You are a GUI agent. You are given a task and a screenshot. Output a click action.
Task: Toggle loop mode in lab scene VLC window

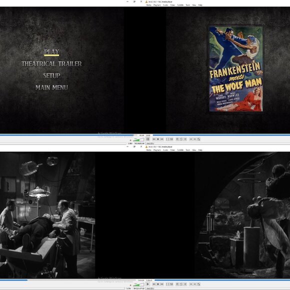tap(181, 284)
